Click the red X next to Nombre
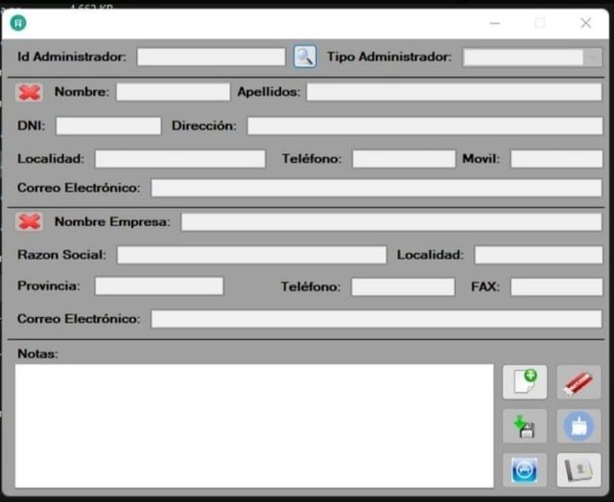Screen dimensions: 614x502 pos(30,93)
